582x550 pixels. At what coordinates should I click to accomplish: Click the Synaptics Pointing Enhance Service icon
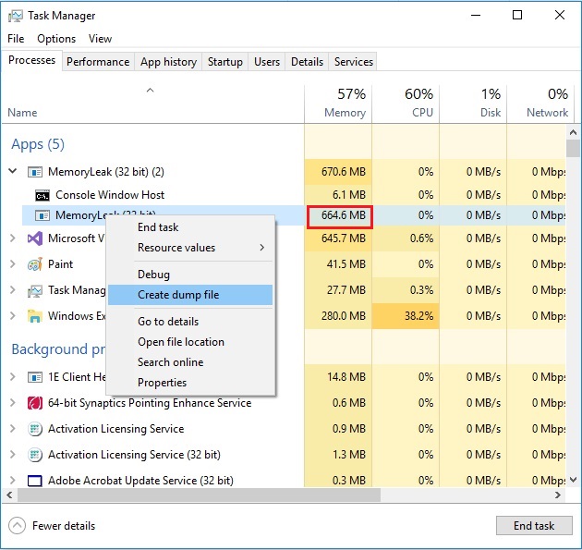tap(35, 403)
